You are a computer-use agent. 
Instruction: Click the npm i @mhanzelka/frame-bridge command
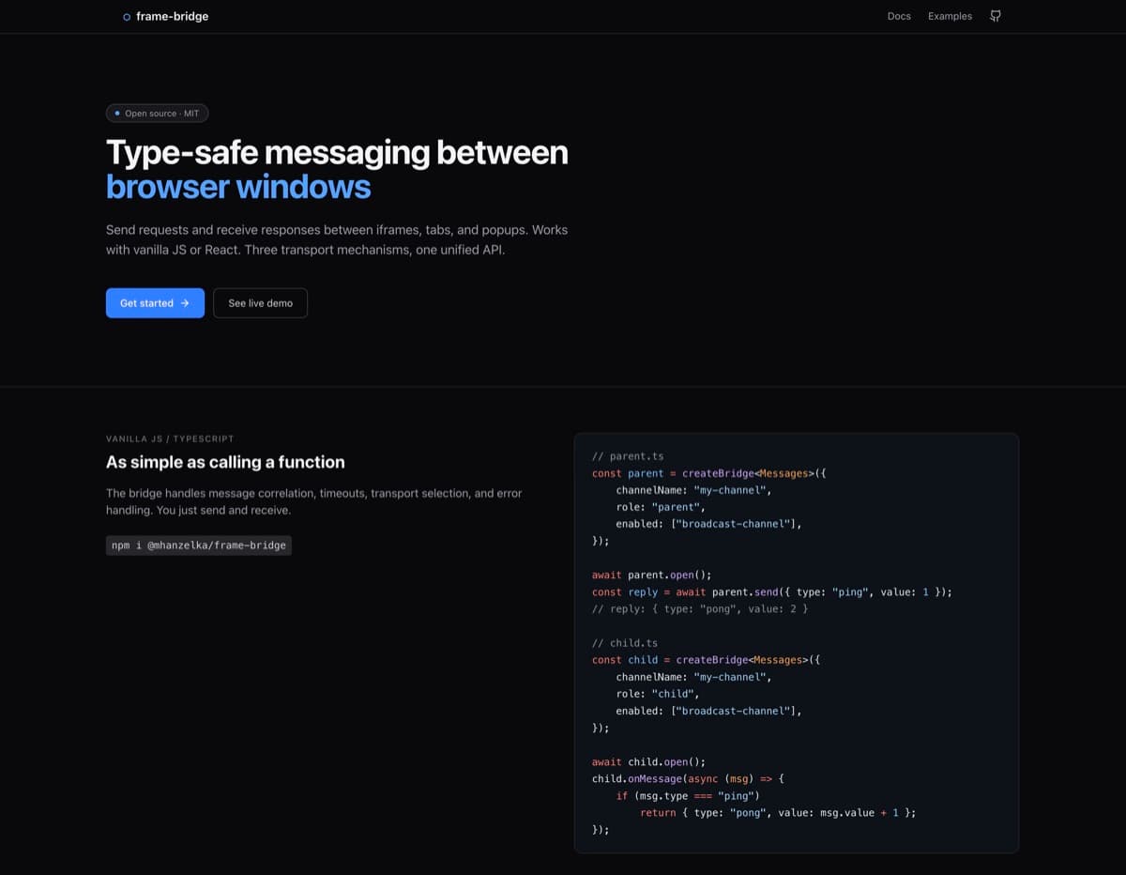198,545
